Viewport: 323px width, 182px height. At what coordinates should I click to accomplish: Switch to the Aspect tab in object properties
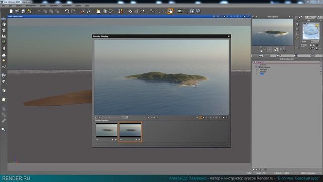(300, 17)
